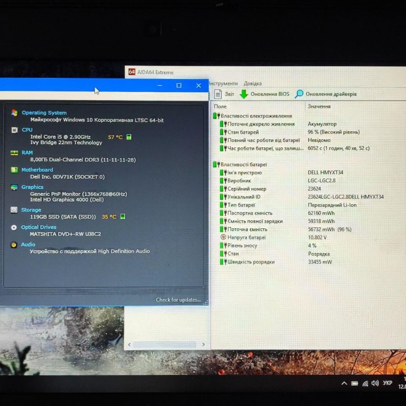Open the Motherboard section link

37,170
